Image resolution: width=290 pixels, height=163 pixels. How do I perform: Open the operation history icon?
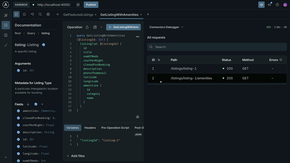(32, 14)
